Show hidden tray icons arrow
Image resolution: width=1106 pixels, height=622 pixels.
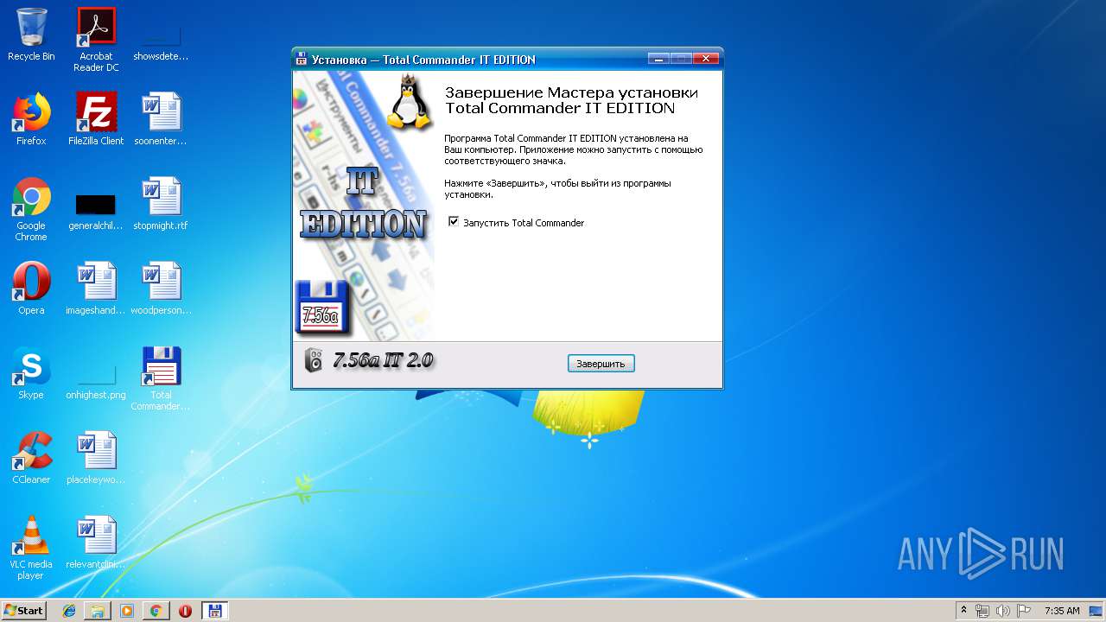963,611
